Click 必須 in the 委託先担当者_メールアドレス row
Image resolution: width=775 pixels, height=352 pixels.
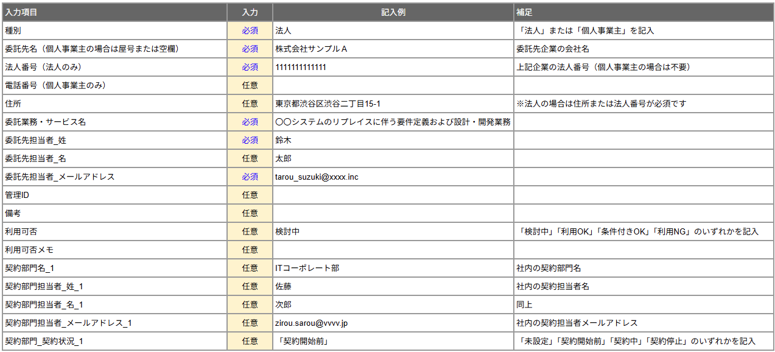[250, 177]
